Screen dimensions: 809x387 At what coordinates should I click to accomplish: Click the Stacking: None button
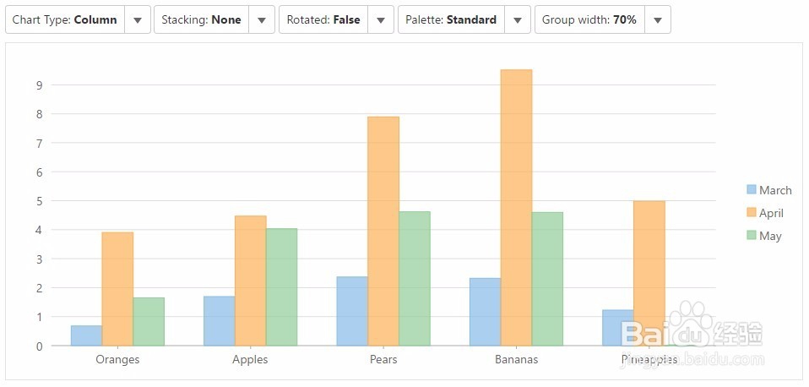(201, 20)
